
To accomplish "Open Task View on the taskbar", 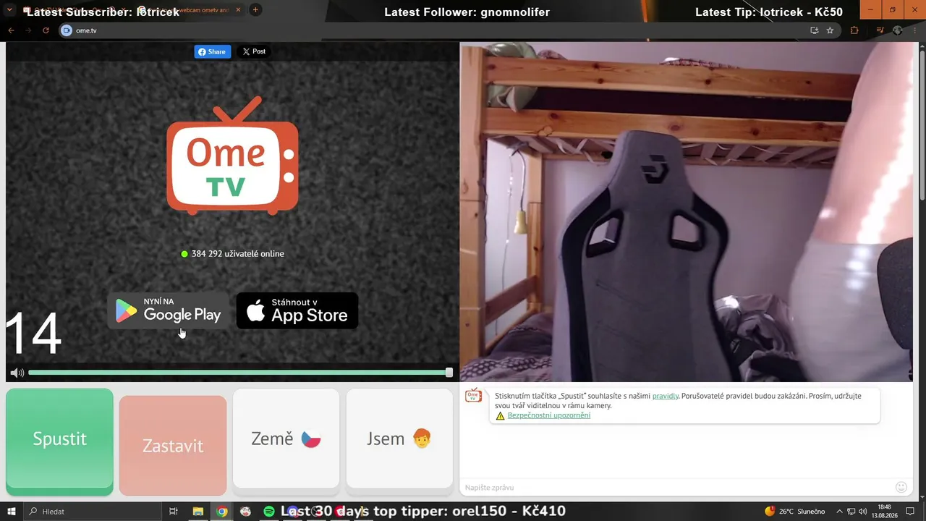I will coord(174,512).
